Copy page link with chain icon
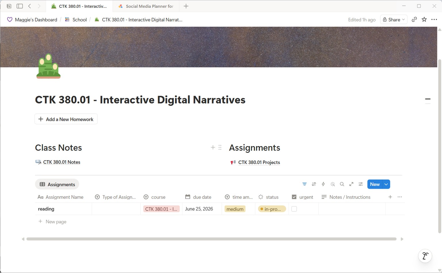Screen dimensions: 442x273 [x=414, y=20]
